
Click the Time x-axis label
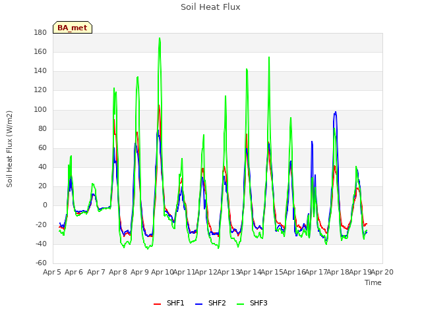(x=373, y=282)
